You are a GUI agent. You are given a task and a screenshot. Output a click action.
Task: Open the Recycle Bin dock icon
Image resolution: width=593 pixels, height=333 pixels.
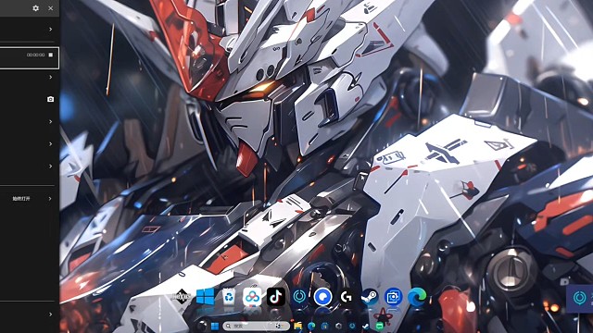coord(229,297)
